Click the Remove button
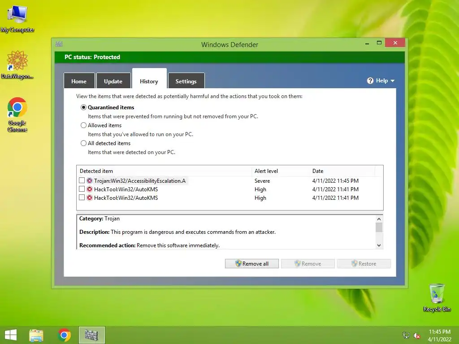The width and height of the screenshot is (459, 344). click(307, 263)
